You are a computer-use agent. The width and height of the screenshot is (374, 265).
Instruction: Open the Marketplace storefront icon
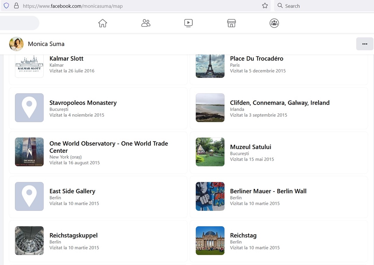click(x=231, y=23)
